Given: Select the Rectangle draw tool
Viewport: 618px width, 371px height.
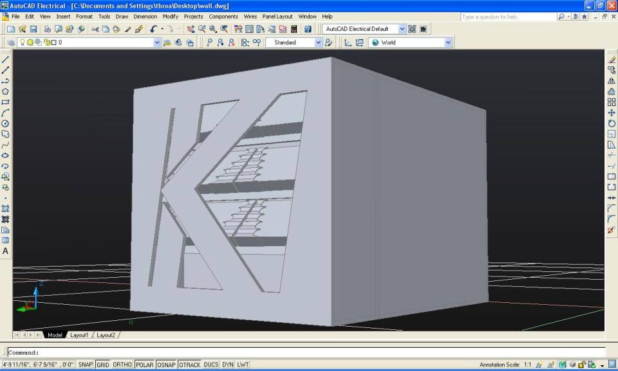Looking at the screenshot, I should pyautogui.click(x=6, y=102).
